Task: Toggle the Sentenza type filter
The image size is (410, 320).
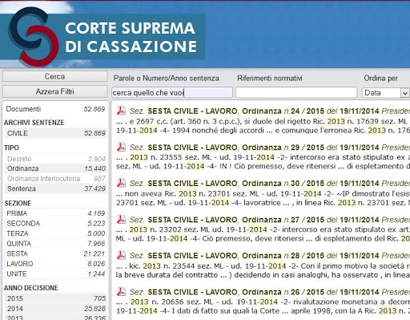Action: 56,188
